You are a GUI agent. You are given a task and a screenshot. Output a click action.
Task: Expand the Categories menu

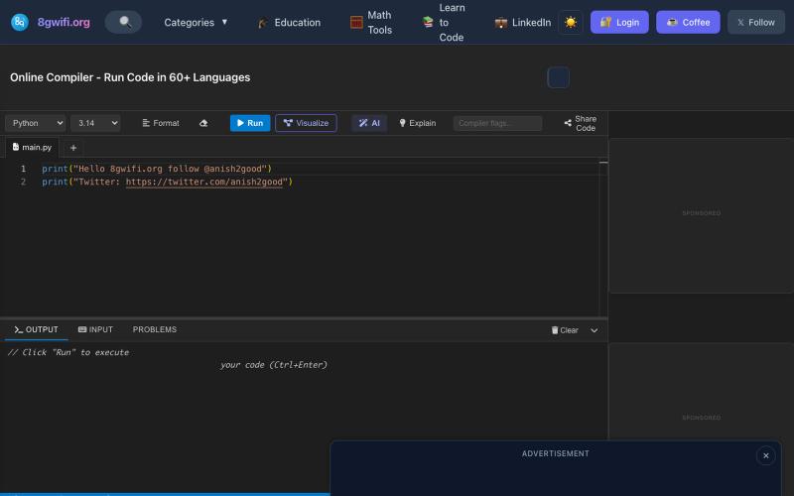[196, 22]
